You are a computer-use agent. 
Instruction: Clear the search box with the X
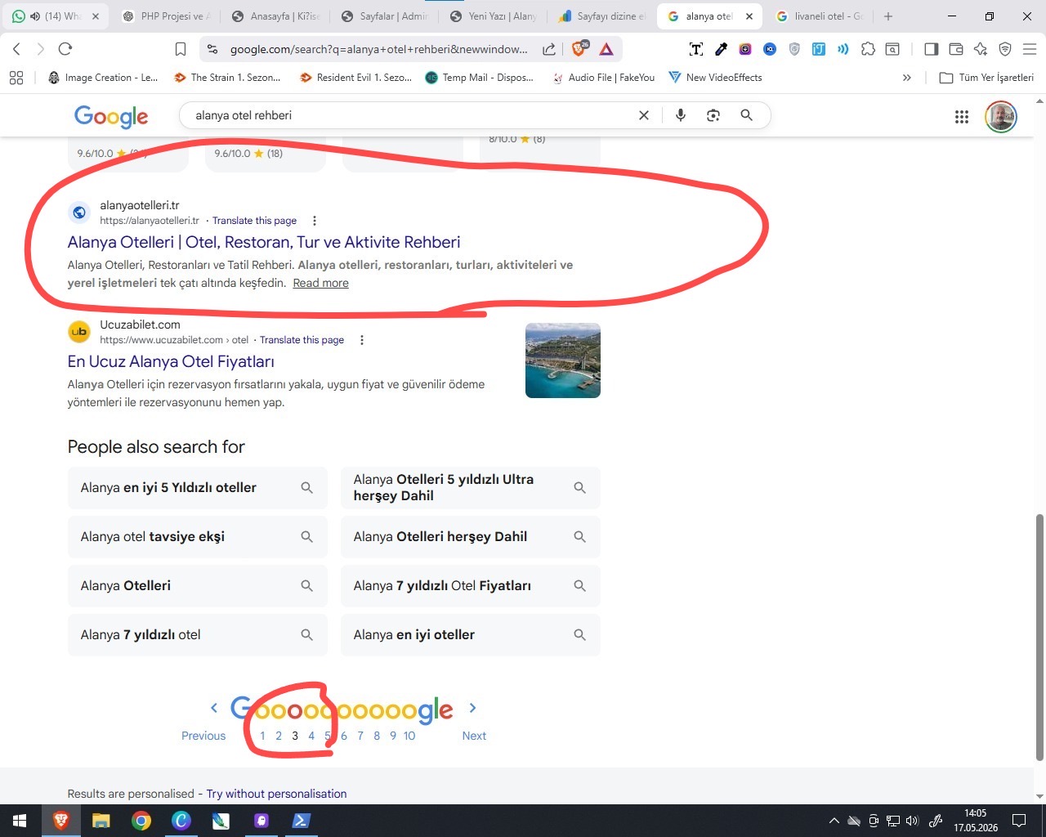[x=644, y=115]
